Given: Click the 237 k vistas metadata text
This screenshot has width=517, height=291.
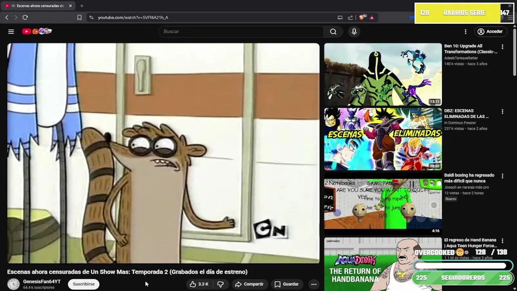Looking at the screenshot, I should [454, 129].
